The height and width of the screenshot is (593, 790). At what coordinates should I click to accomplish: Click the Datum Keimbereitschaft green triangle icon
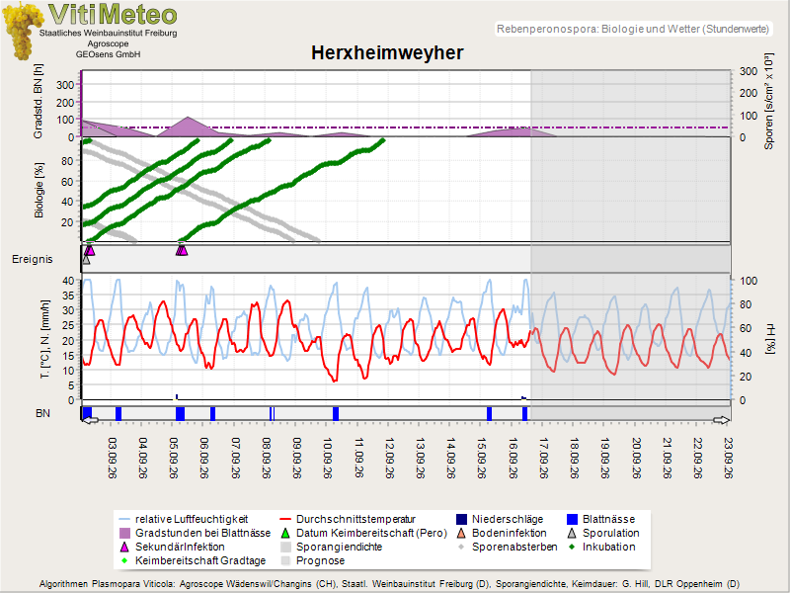tap(285, 533)
